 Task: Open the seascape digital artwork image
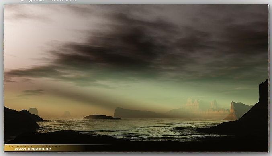click(136, 78)
